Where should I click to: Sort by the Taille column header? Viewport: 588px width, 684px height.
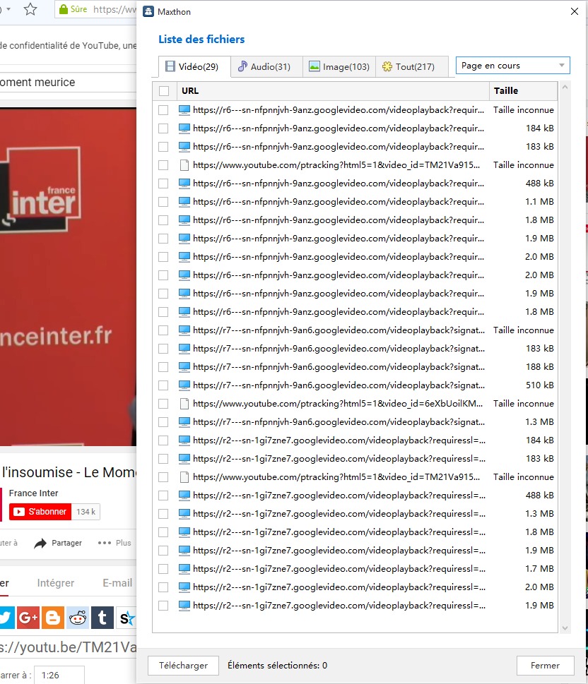pyautogui.click(x=523, y=91)
